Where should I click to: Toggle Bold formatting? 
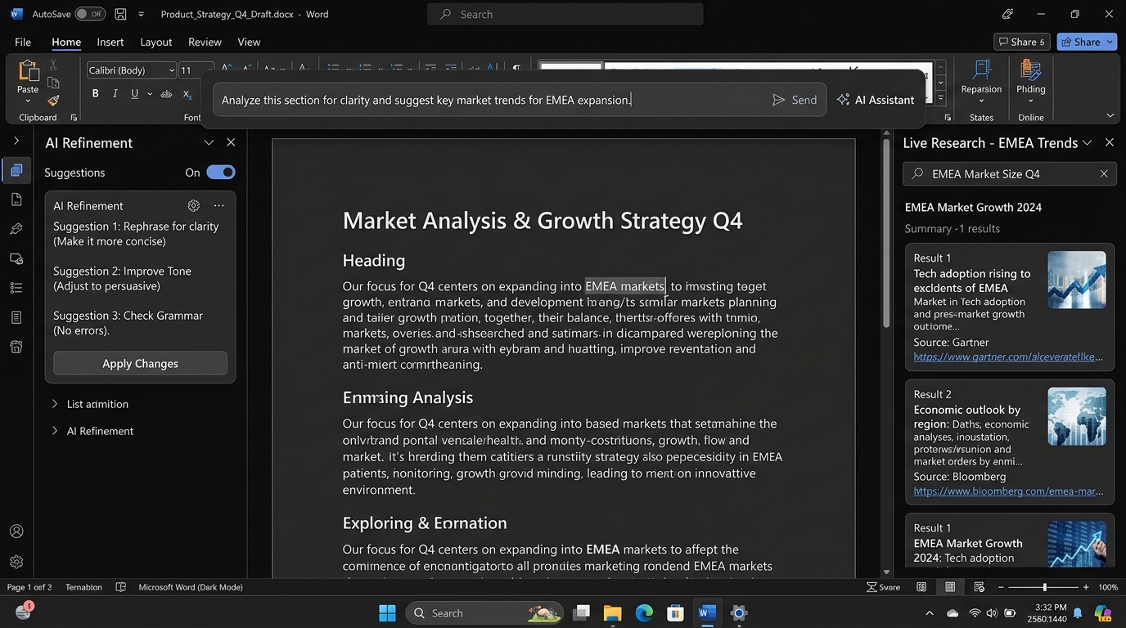click(x=95, y=94)
